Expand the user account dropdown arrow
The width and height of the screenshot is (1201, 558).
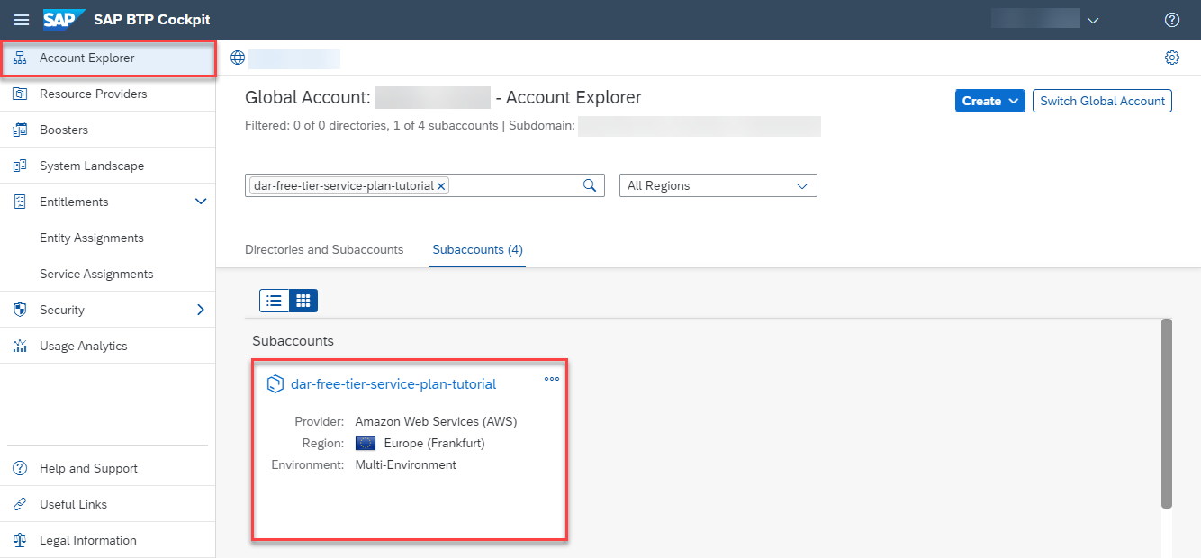pyautogui.click(x=1093, y=20)
